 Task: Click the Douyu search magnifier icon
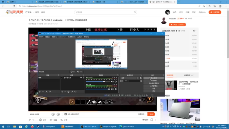(x=135, y=12)
